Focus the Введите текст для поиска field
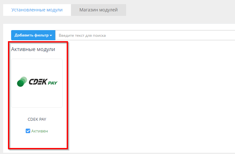This screenshot has height=154, width=235. 145,35
